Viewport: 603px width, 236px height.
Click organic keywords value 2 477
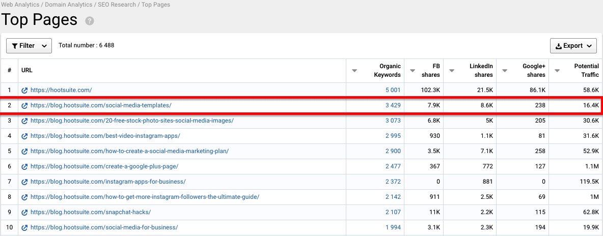pos(393,166)
